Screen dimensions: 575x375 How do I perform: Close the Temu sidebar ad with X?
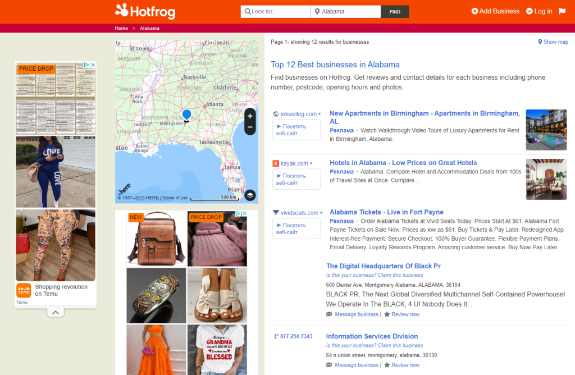tap(93, 65)
